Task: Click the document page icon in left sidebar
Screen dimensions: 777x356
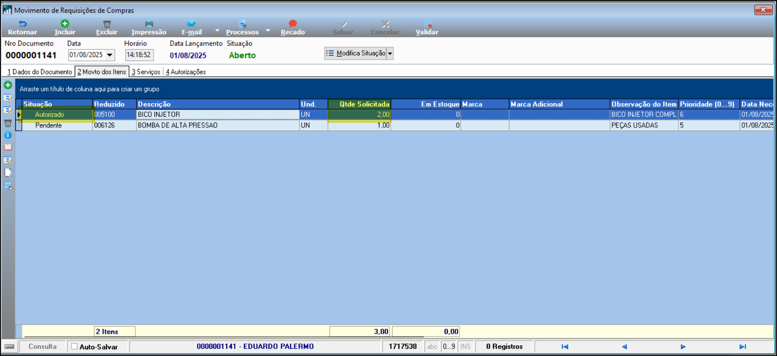Action: pyautogui.click(x=8, y=173)
